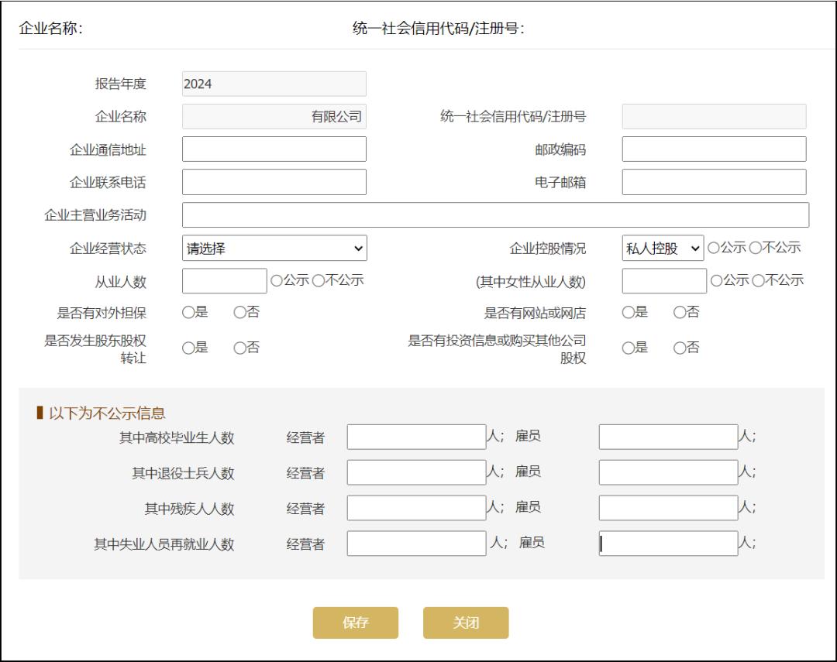The image size is (837, 662).
Task: Select 否 for 是否有投资信息或购买其他公司股权
Action: click(x=681, y=348)
